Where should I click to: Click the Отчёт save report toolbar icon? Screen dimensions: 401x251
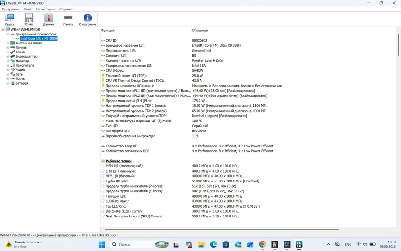(29, 19)
